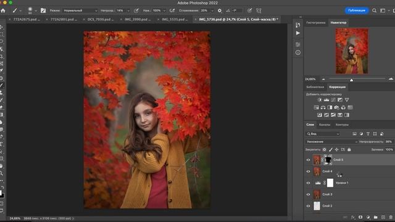Toggle lock position move icon
Image resolution: width=395 pixels, height=222 pixels.
click(336, 149)
